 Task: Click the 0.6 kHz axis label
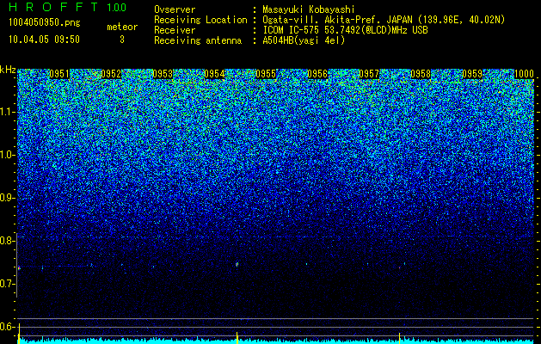[8, 327]
